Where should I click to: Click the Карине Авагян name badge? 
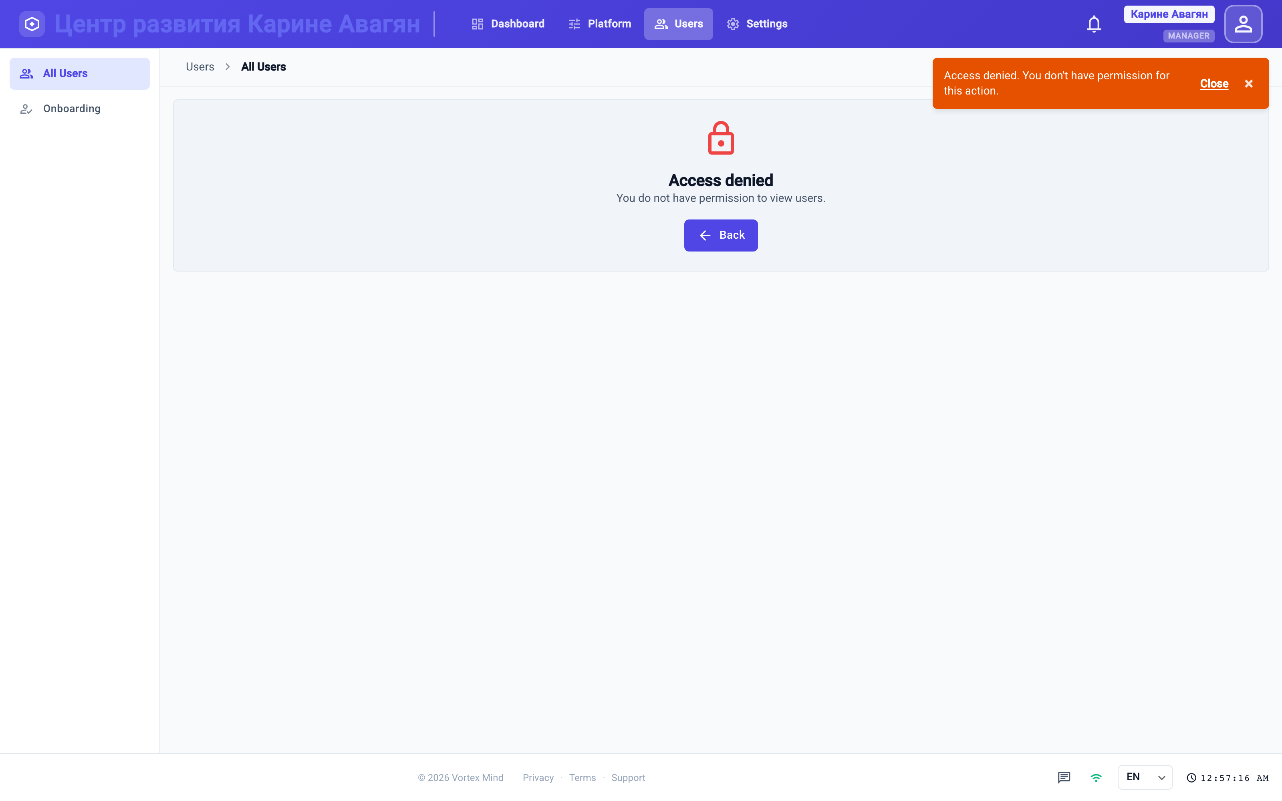[x=1169, y=14]
